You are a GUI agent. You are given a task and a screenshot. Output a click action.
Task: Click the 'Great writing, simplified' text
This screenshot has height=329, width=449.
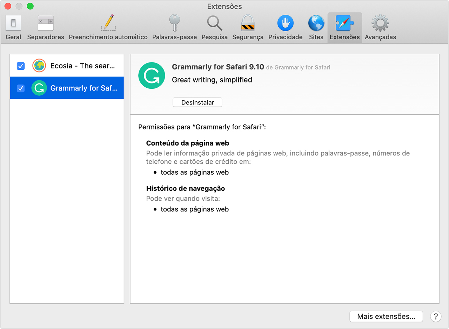pyautogui.click(x=212, y=80)
